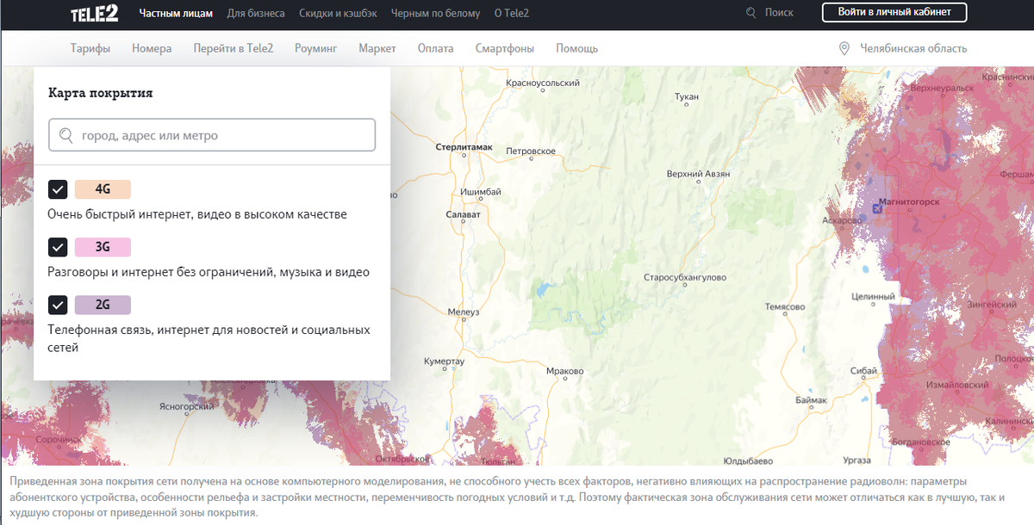This screenshot has width=1034, height=525.
Task: Click Ясногорский label on the map
Action: click(x=186, y=405)
